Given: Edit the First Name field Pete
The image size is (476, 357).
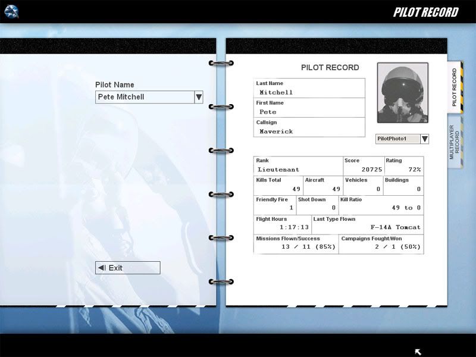Looking at the screenshot, I should (x=309, y=108).
